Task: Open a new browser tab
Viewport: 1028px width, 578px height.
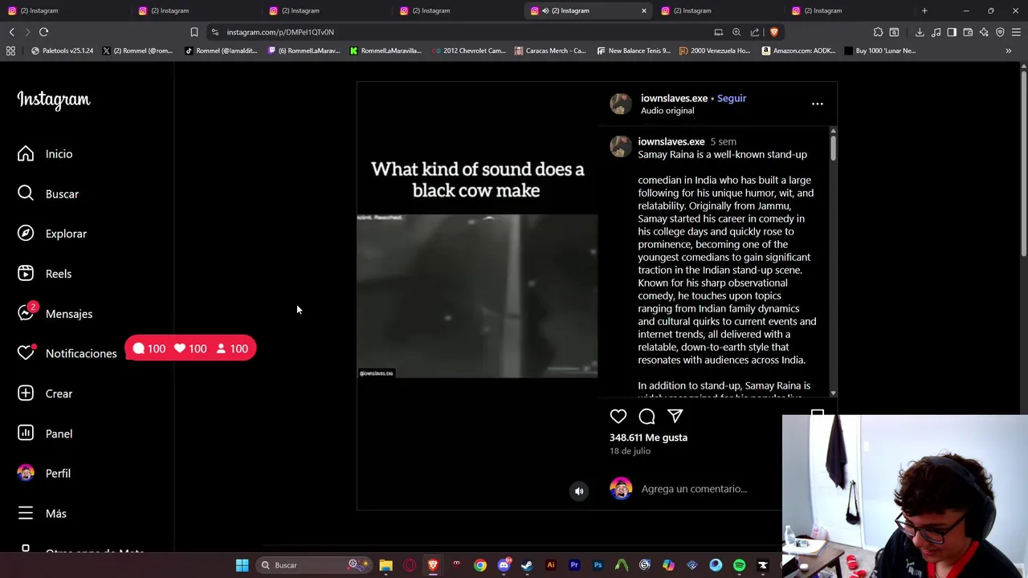Action: click(x=924, y=10)
